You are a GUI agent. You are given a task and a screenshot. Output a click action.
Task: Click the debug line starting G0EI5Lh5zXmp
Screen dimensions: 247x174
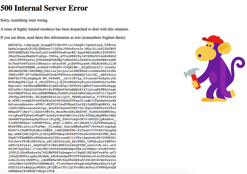click(62, 167)
